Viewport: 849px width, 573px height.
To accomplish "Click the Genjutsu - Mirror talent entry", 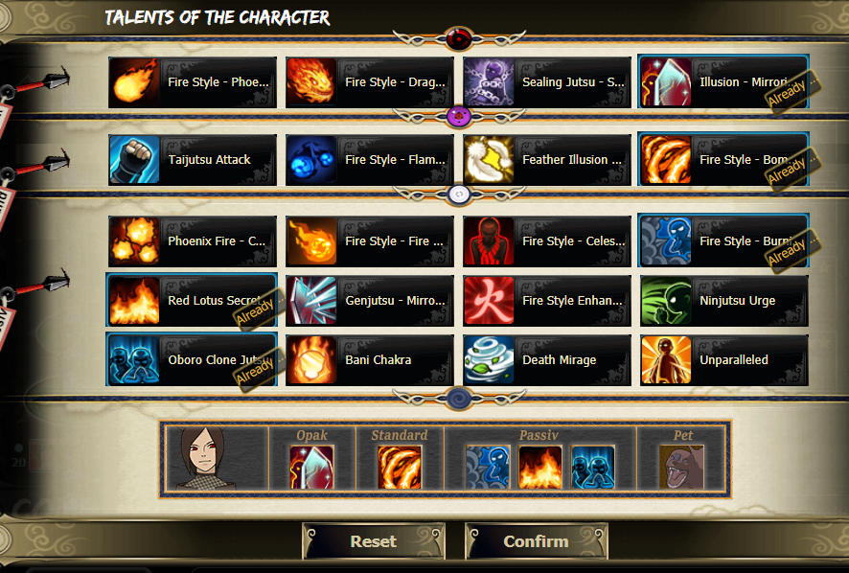I will tap(370, 301).
